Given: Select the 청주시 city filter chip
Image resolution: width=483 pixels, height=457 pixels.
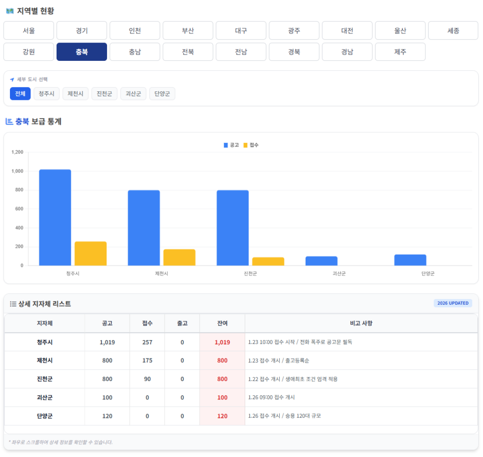Looking at the screenshot, I should (x=46, y=94).
